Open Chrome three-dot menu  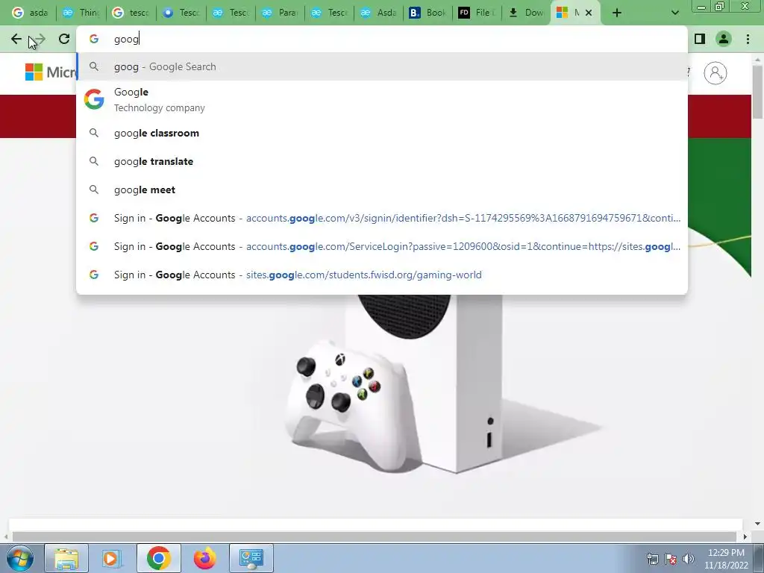click(748, 39)
